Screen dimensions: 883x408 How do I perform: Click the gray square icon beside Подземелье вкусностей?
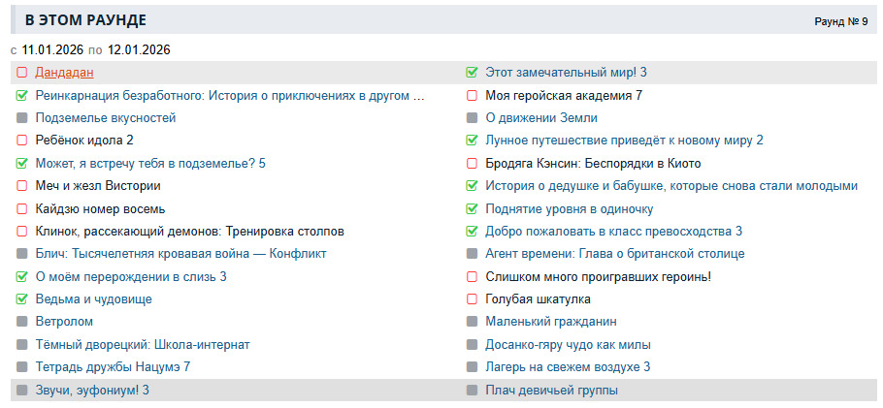[x=22, y=118]
